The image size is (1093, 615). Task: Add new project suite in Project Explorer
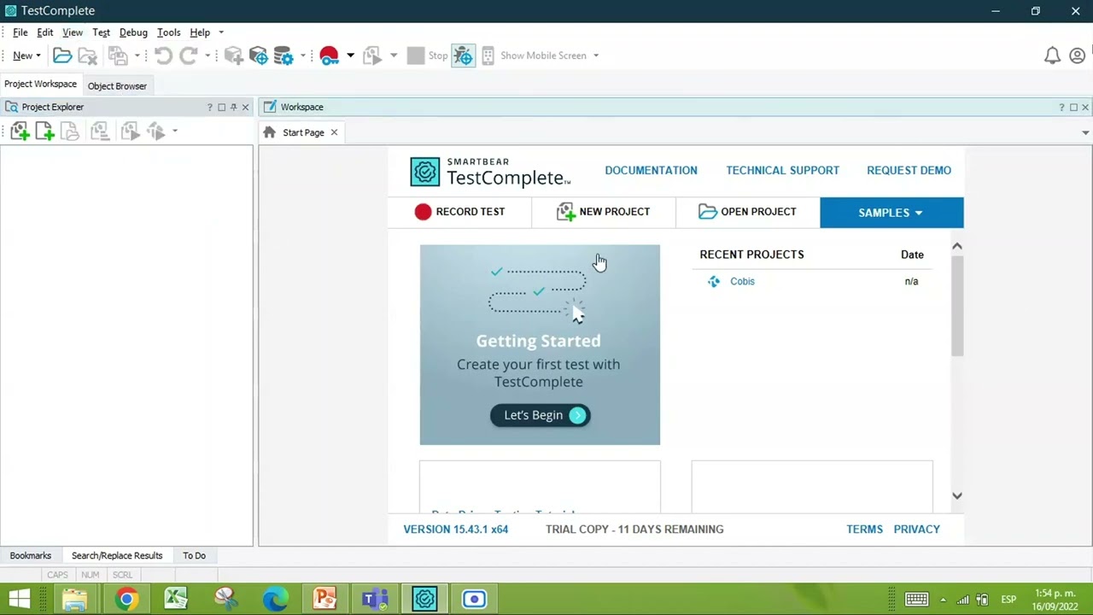click(20, 132)
